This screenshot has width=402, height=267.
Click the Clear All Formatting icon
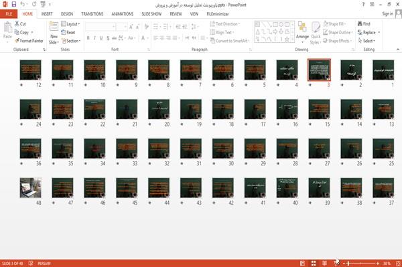click(147, 27)
